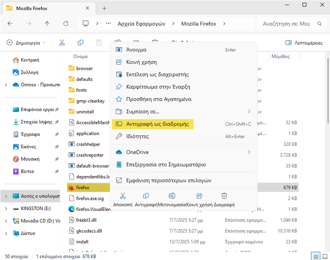Click the This PC monitor icon in address bar
This screenshot has width=330, height=260.
(x=85, y=23)
